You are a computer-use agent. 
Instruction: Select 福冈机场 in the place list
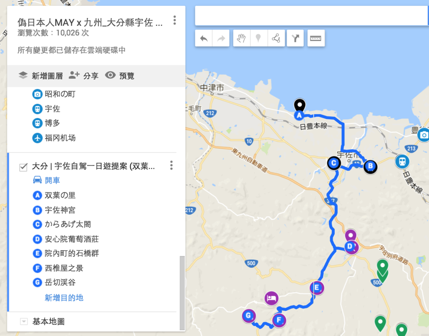tap(54, 138)
